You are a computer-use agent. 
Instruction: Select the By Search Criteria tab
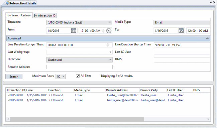click(x=19, y=15)
